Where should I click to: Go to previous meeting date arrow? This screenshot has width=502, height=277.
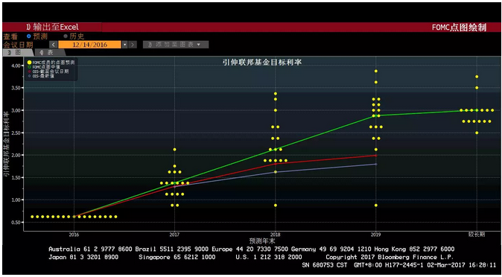click(x=54, y=45)
